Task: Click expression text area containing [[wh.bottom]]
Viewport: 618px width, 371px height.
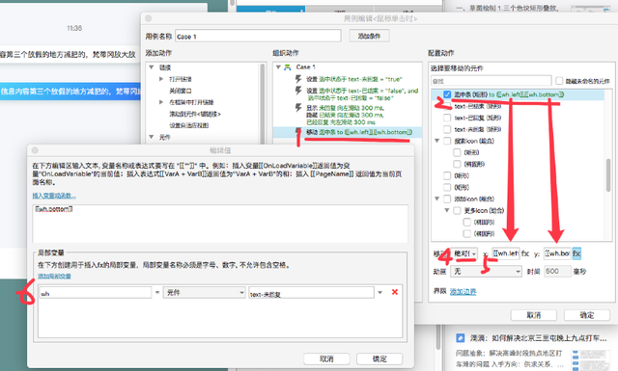Action: (220, 223)
